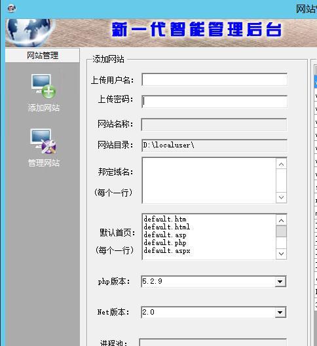This screenshot has width=317, height=346.
Task: Click the 网站目录 field showing D:\localuser\
Action: pos(214,145)
